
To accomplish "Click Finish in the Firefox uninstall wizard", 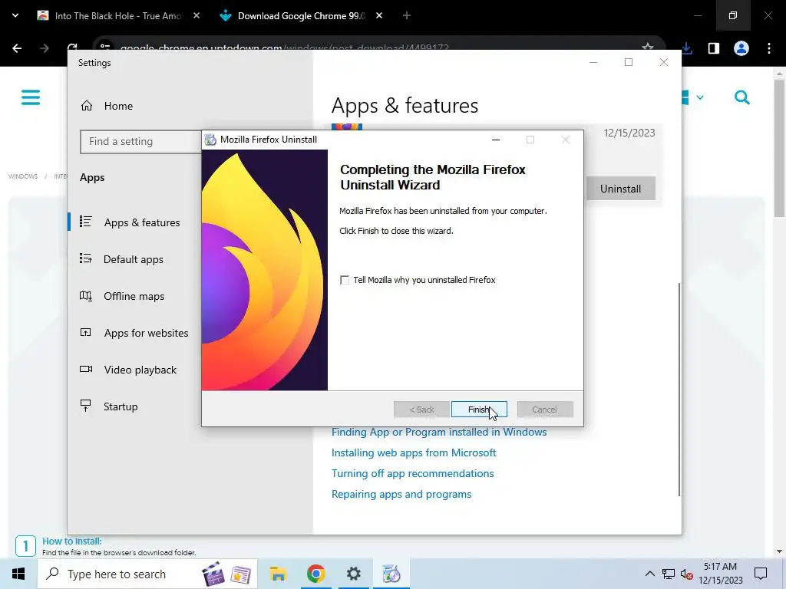I will coord(479,410).
